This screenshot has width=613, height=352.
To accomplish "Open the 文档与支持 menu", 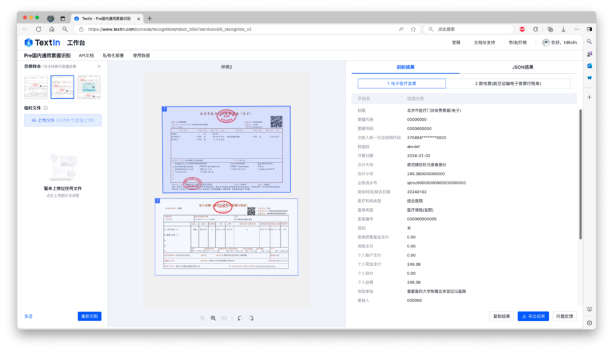I will point(484,43).
